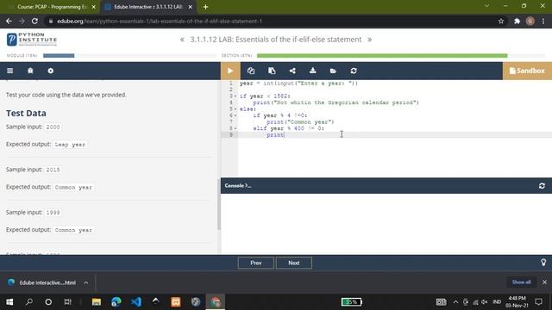
Task: Open the Windows Start menu
Action: 9,302
